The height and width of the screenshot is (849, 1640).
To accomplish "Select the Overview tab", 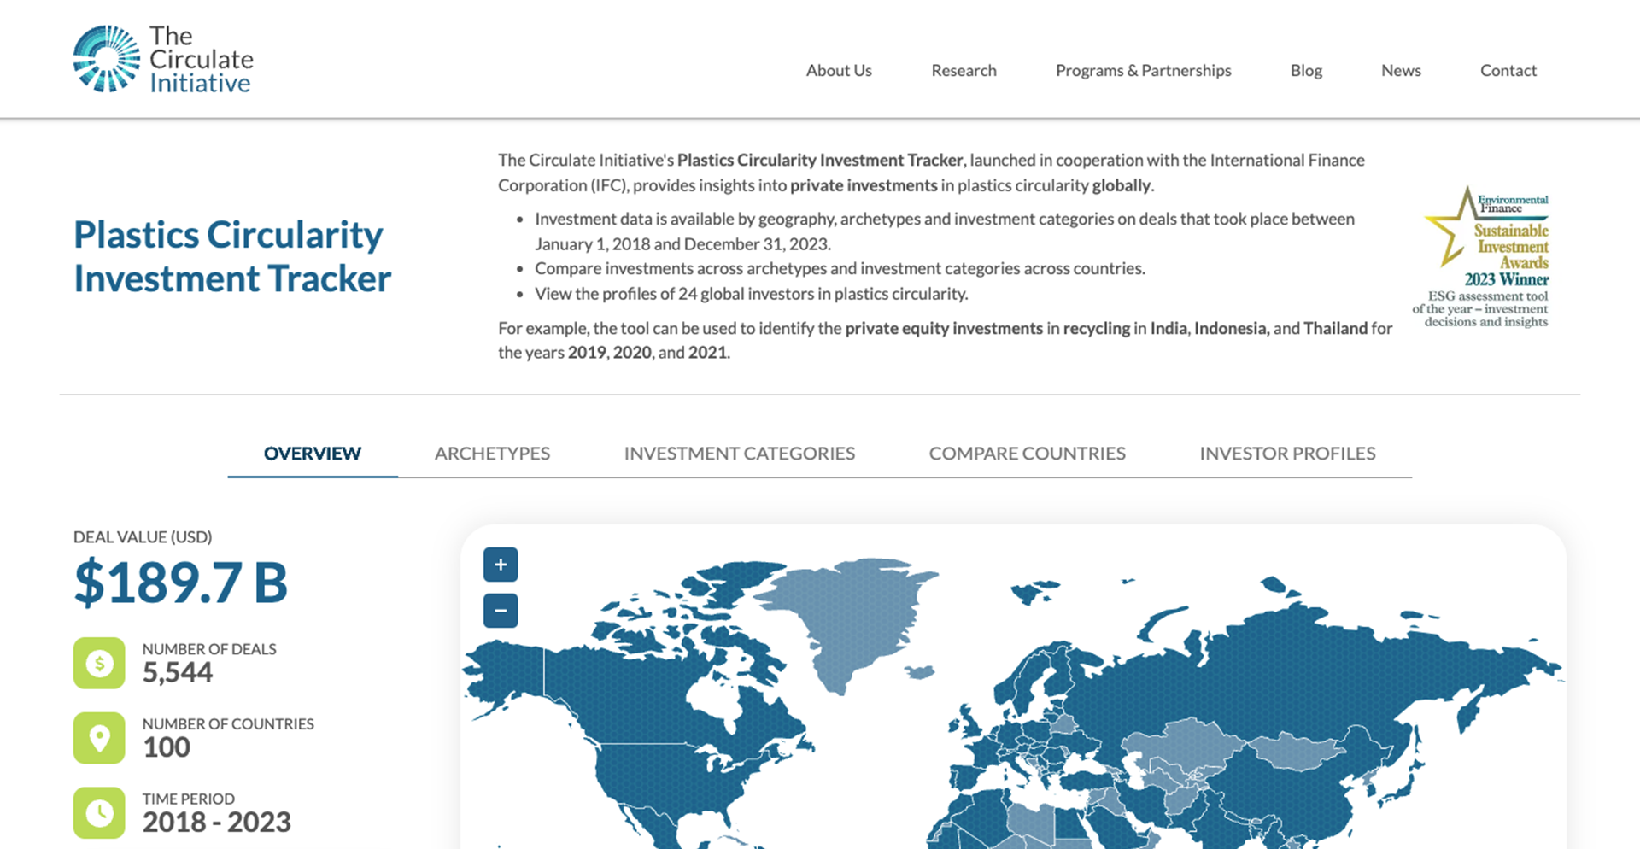I will [312, 454].
